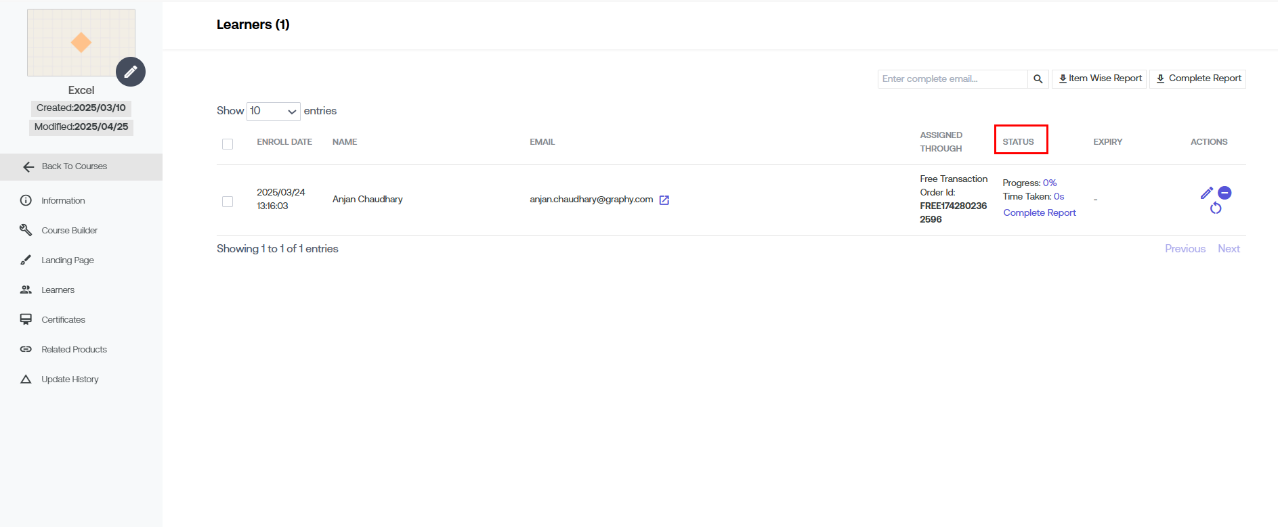Image resolution: width=1278 pixels, height=527 pixels.
Task: Open the Show entries dropdown
Action: coord(273,112)
